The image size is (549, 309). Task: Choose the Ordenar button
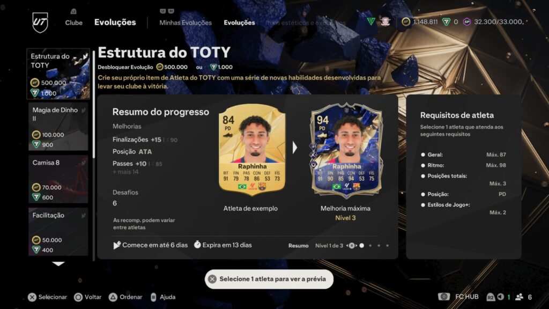(125, 297)
